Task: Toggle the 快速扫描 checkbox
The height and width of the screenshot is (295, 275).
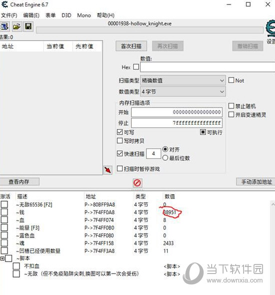Action: 120,153
